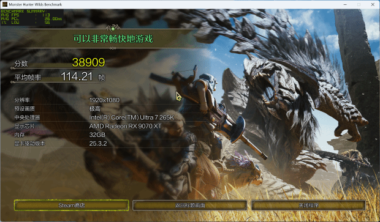
Task: Click the 1% LOW line in the overlay
Action: 26,22
